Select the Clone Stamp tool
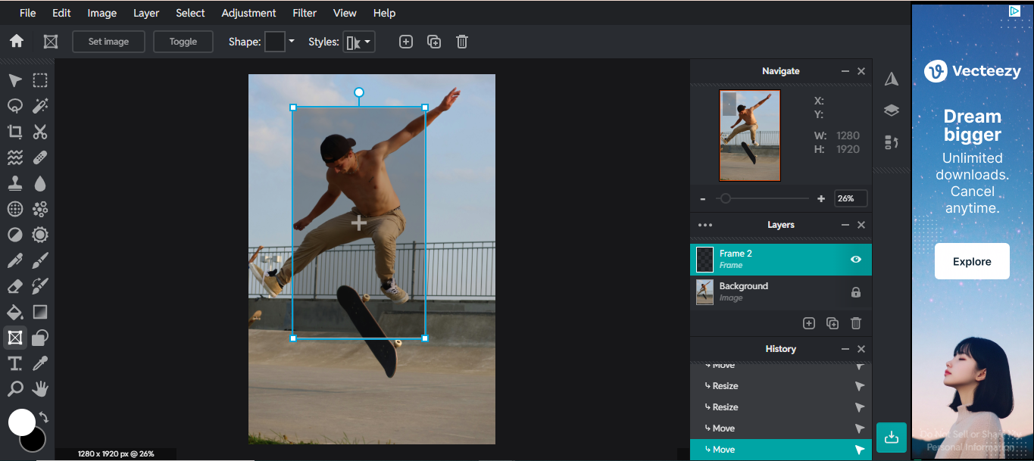Viewport: 1034px width, 461px height. [x=15, y=183]
